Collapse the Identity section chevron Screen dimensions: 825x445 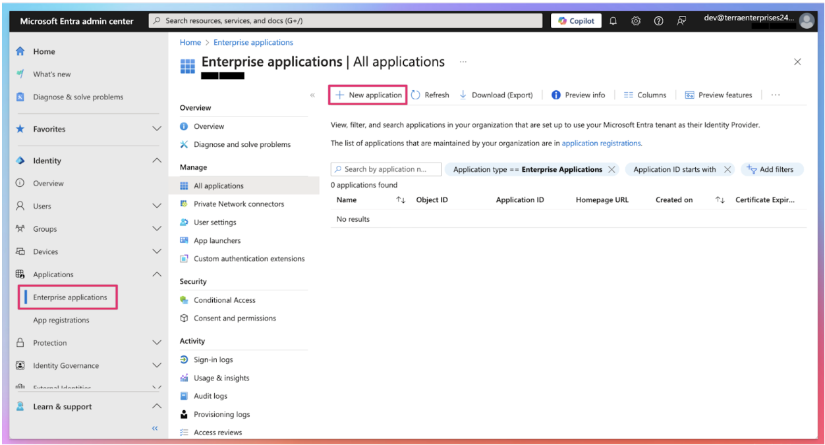[x=157, y=161]
